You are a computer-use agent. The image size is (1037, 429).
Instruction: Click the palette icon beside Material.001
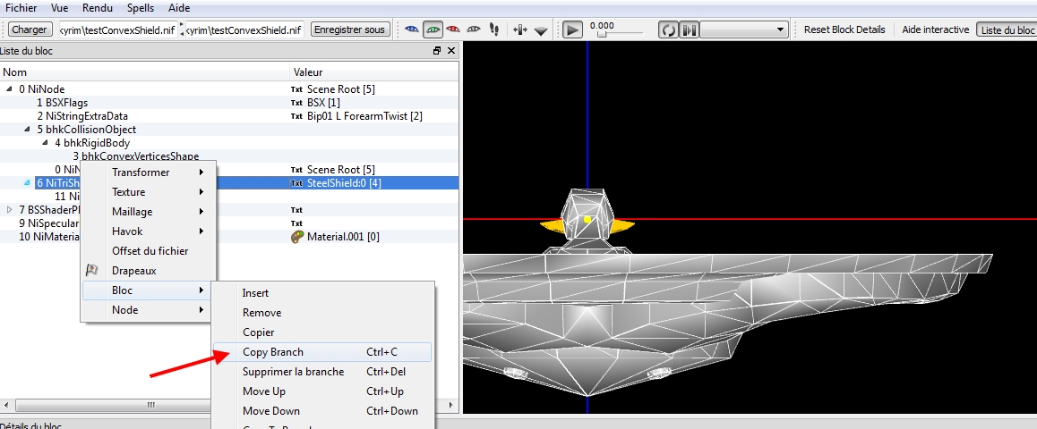[x=297, y=237]
